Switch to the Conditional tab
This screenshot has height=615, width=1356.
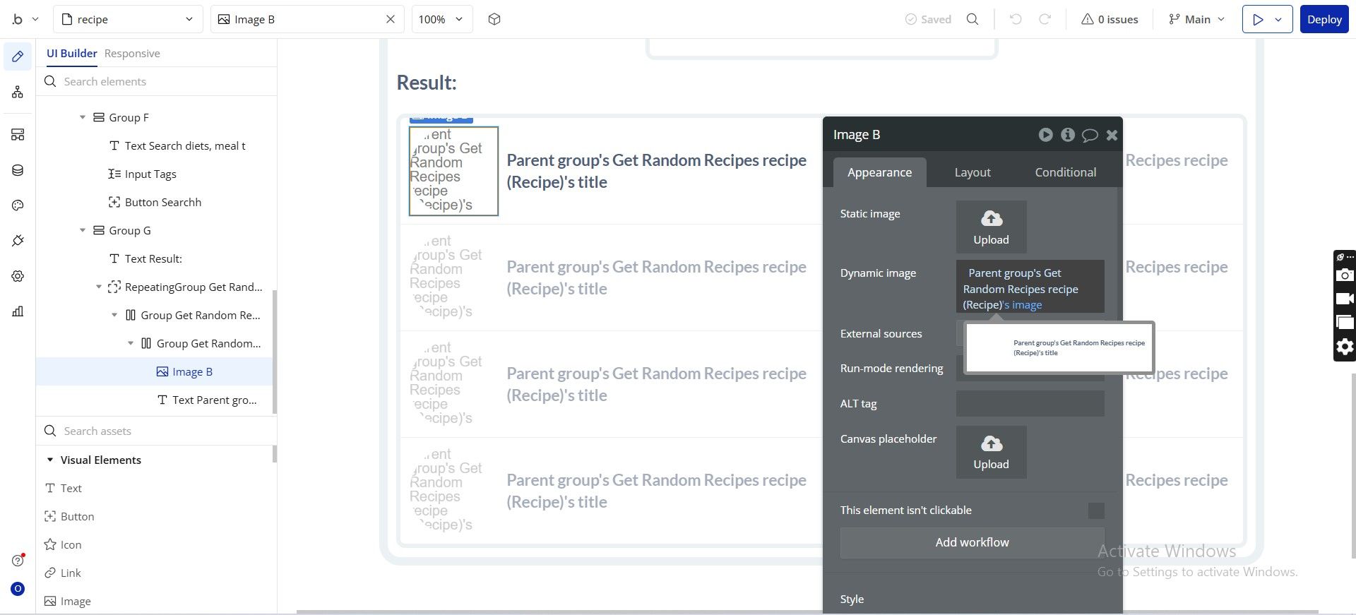[1066, 172]
